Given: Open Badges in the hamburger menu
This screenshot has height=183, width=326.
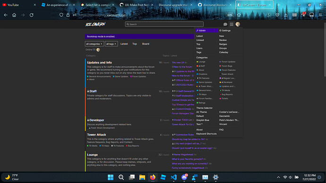Looking at the screenshot, I should (x=223, y=44).
